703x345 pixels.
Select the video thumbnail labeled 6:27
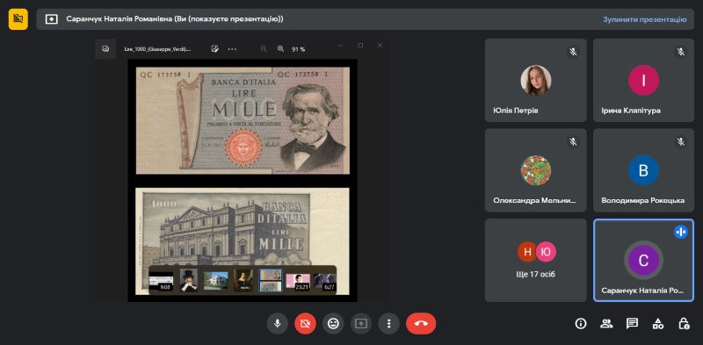324,283
